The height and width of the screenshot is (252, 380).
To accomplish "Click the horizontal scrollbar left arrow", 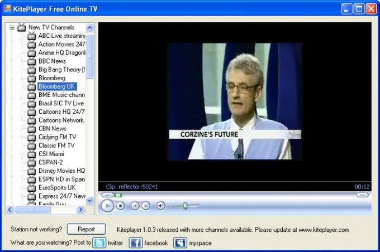I will [10, 210].
